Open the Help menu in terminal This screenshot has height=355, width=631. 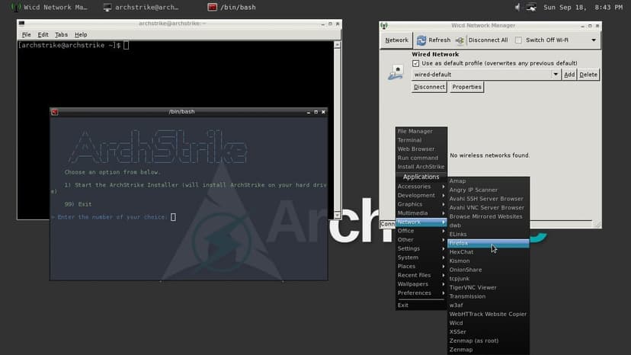(x=81, y=34)
